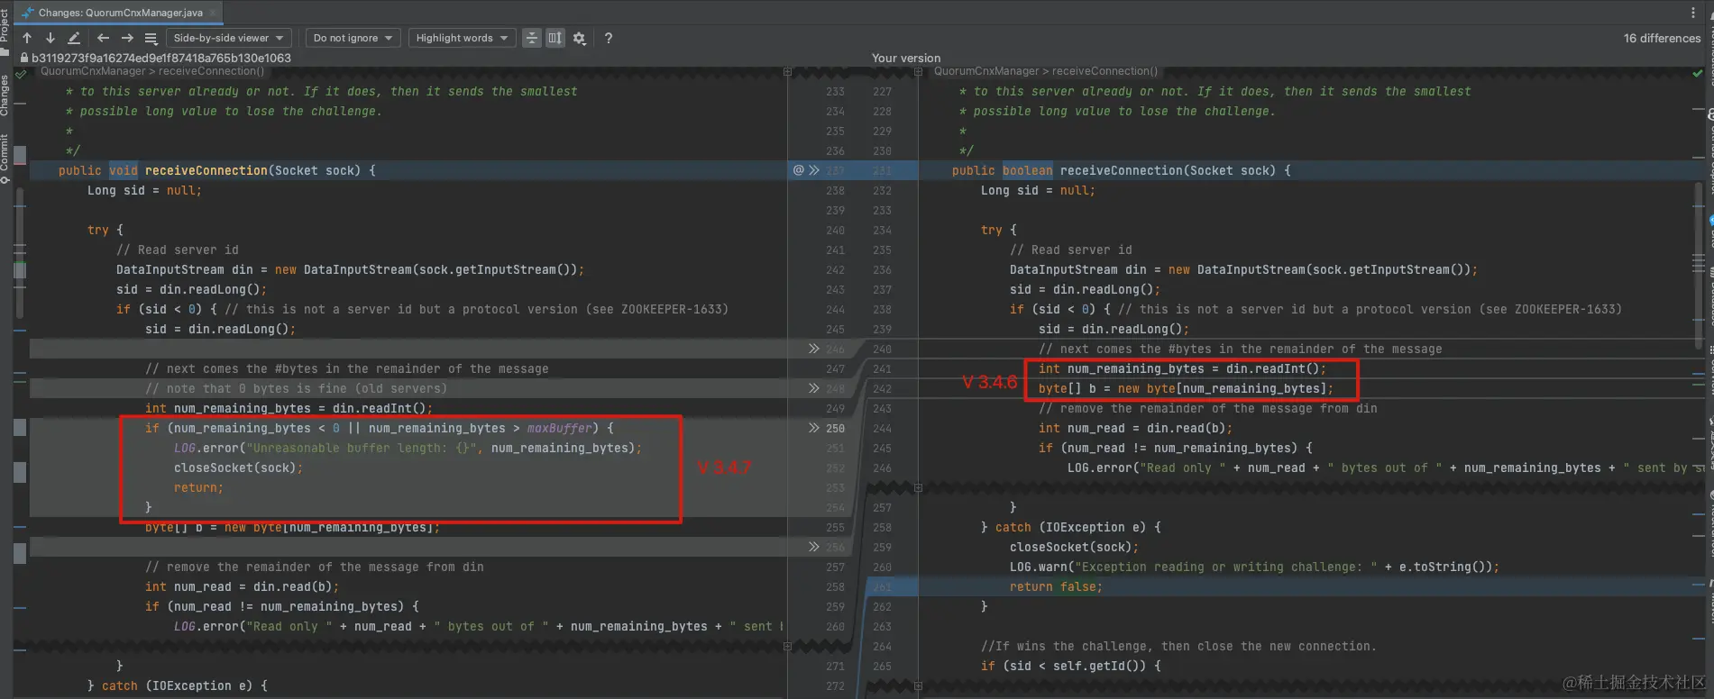Expand collapsed lines above right line 227
The width and height of the screenshot is (1714, 699).
919,72
